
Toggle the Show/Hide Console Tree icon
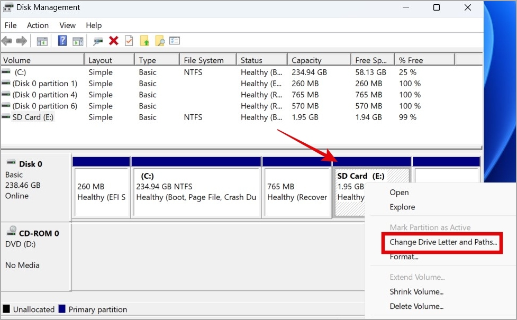point(42,42)
